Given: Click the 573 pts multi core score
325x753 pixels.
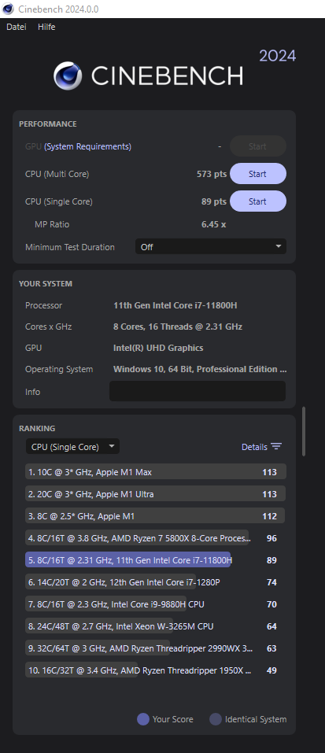Looking at the screenshot, I should click(x=212, y=174).
